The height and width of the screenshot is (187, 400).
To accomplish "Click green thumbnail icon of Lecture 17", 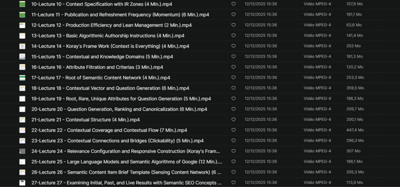I will coord(22,78).
